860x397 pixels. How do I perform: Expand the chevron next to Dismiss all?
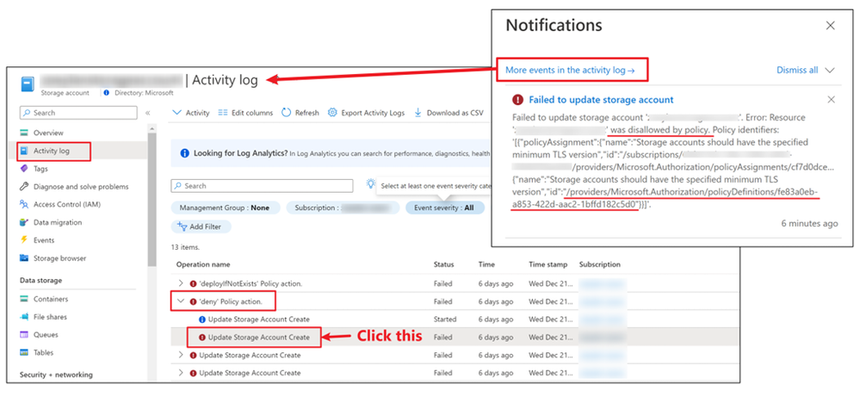point(830,71)
